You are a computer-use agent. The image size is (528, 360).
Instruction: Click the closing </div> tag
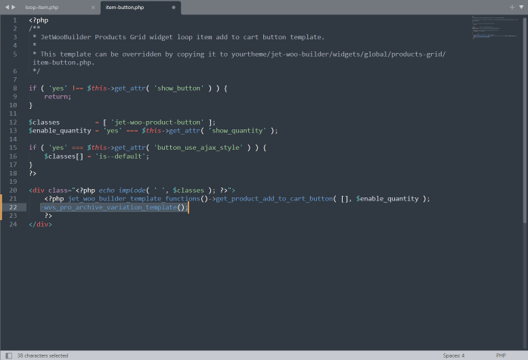point(40,225)
